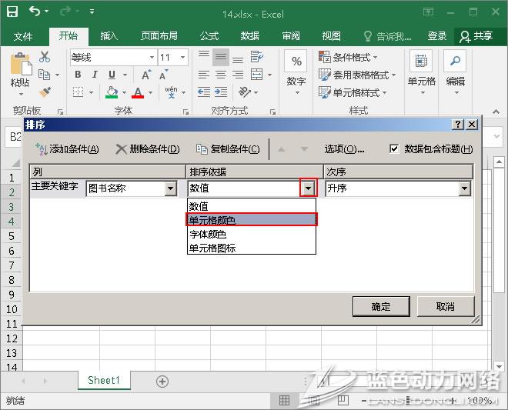This screenshot has height=410, width=508.
Task: Switch to the 插入 tab
Action: point(109,36)
